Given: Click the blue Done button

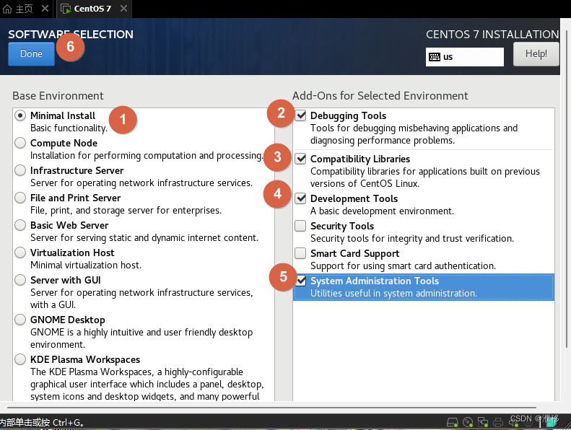Looking at the screenshot, I should pos(31,54).
